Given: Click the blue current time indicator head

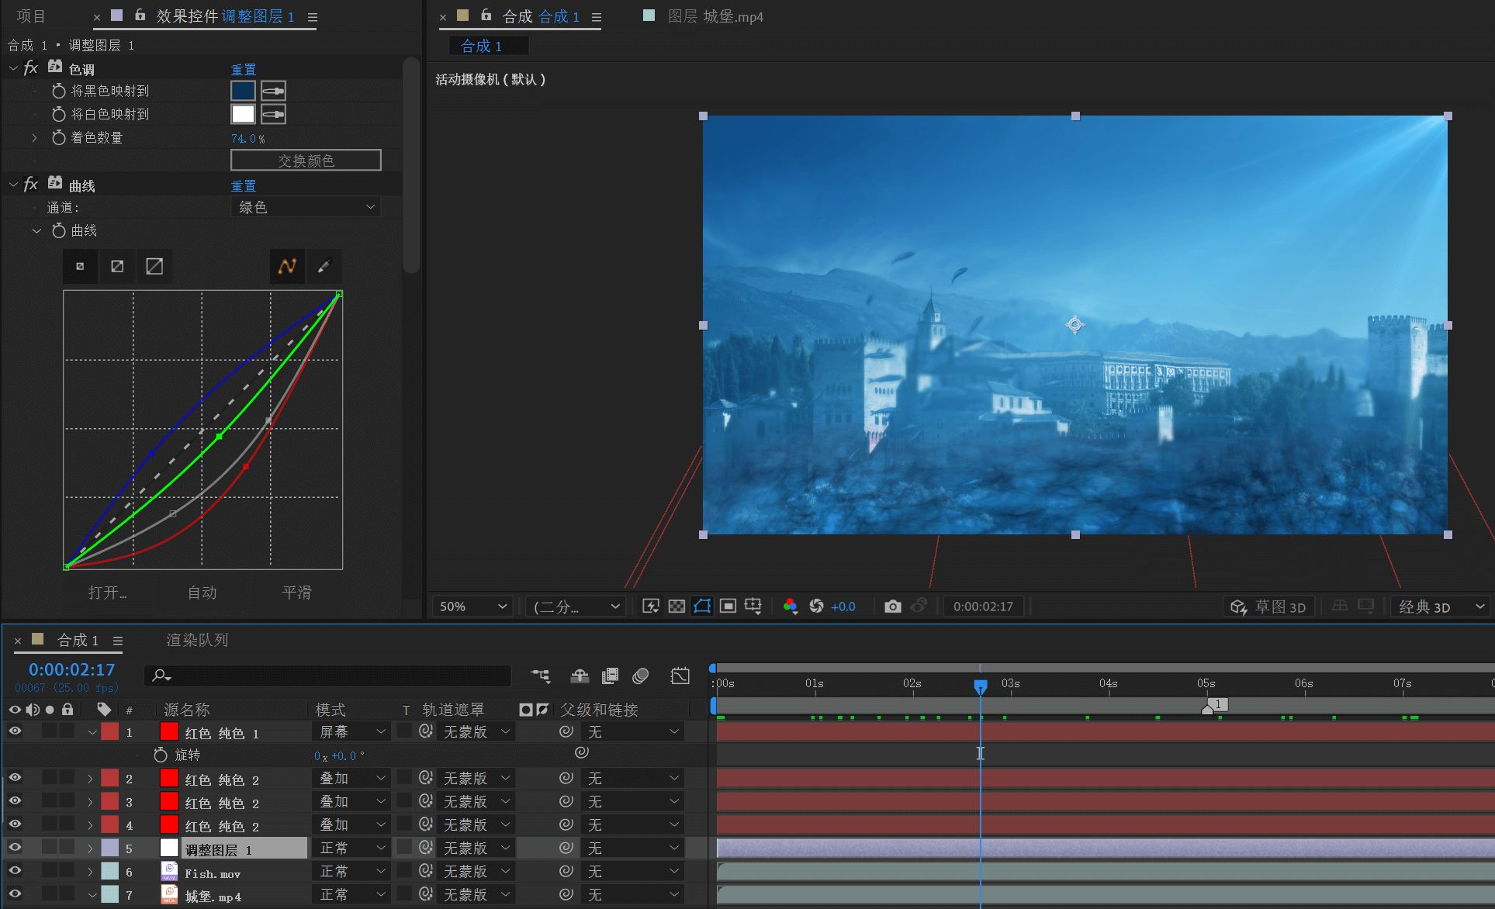Looking at the screenshot, I should tap(981, 686).
